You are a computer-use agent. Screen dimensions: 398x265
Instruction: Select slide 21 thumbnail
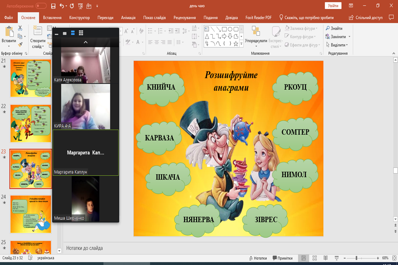pos(31,78)
